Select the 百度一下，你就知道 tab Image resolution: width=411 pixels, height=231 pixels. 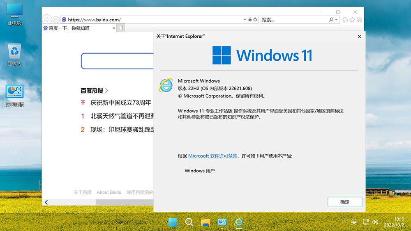coord(79,28)
